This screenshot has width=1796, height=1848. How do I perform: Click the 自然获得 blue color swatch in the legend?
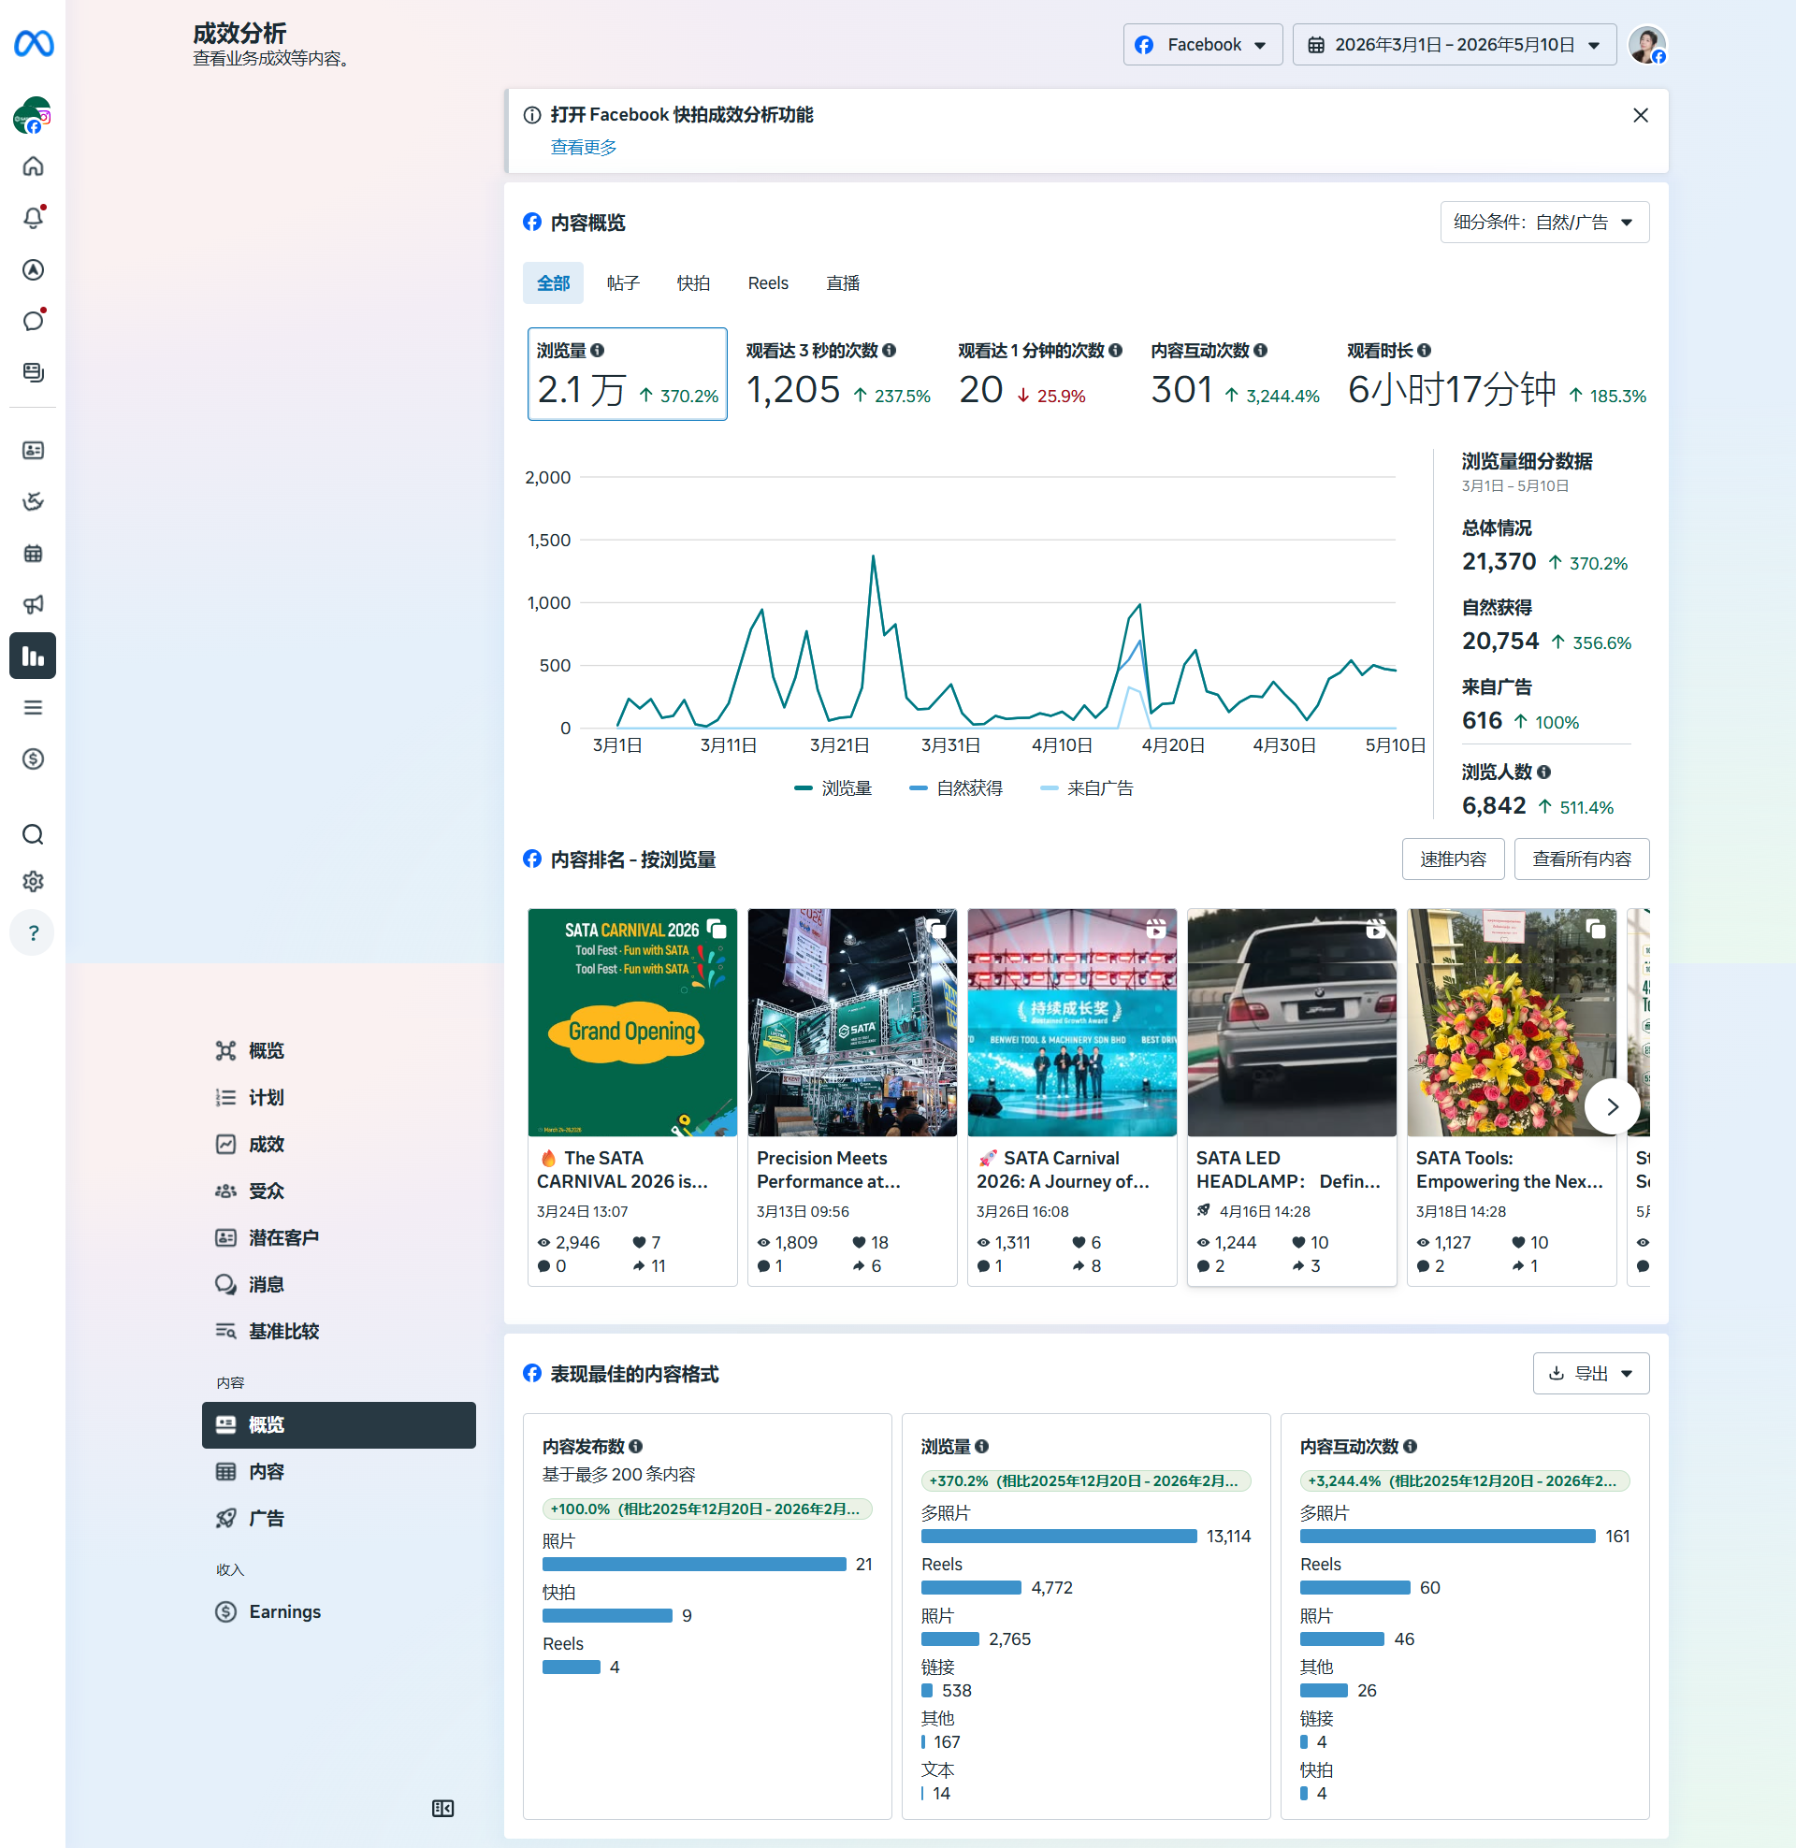tap(918, 788)
